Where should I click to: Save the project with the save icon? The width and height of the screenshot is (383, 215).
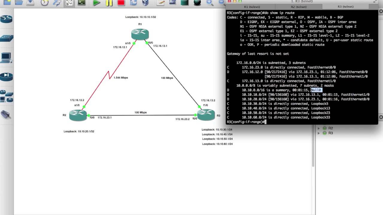click(x=30, y=2)
